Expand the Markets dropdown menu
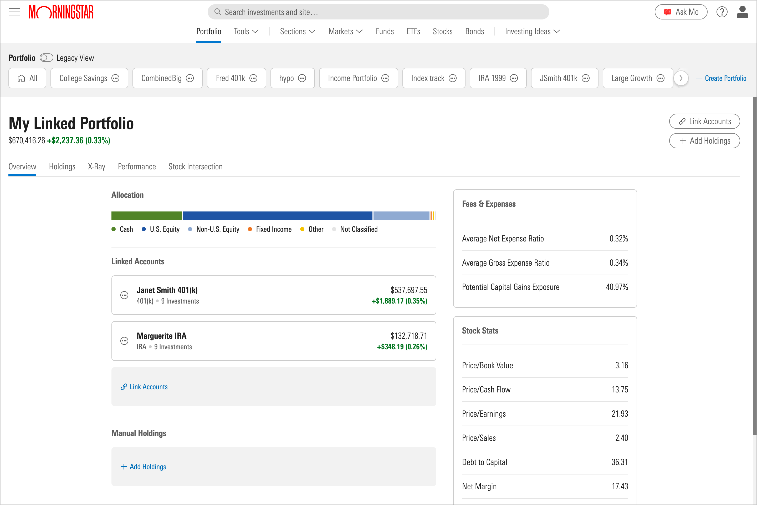The width and height of the screenshot is (757, 505). pyautogui.click(x=346, y=32)
